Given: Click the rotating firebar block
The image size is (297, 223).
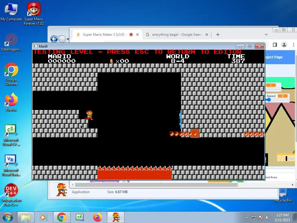Looking at the screenshot, I should pos(195,134).
